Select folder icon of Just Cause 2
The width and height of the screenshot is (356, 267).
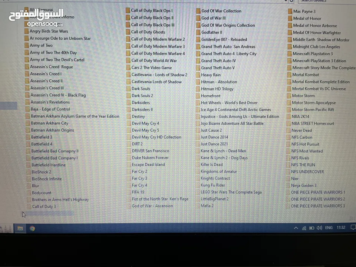(198, 130)
